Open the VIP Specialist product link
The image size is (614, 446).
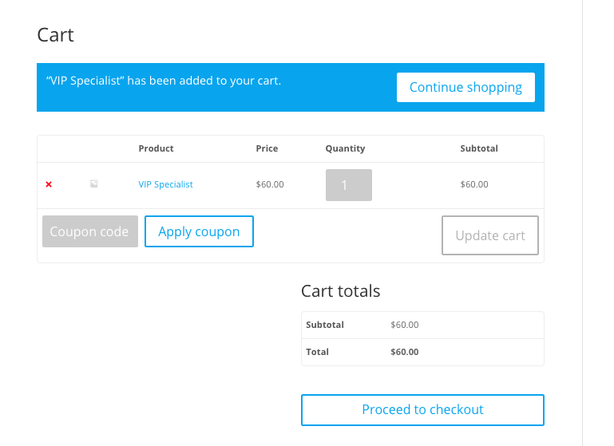pyautogui.click(x=165, y=184)
